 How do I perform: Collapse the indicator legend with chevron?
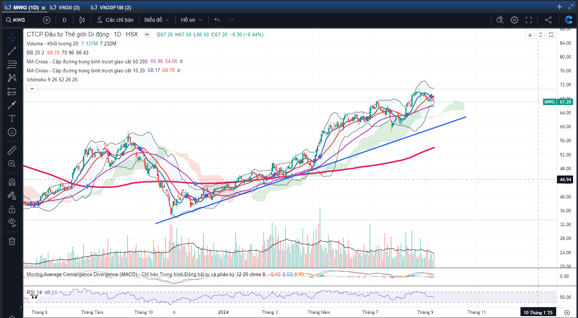[32, 89]
